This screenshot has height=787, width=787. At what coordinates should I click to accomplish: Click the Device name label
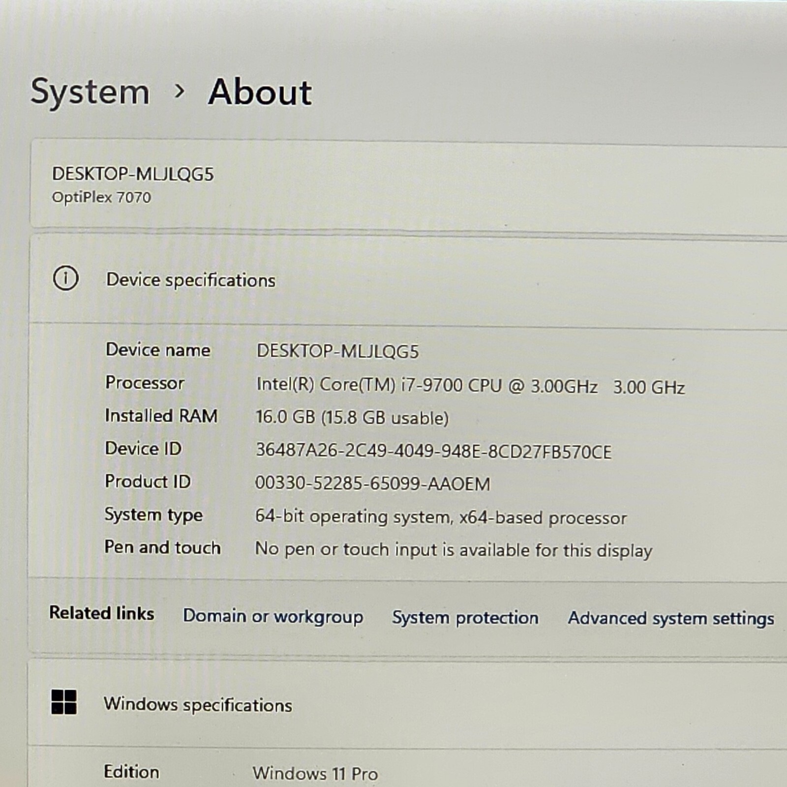click(x=158, y=350)
